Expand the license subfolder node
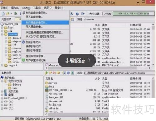This screenshot has height=121, width=156. [6, 48]
